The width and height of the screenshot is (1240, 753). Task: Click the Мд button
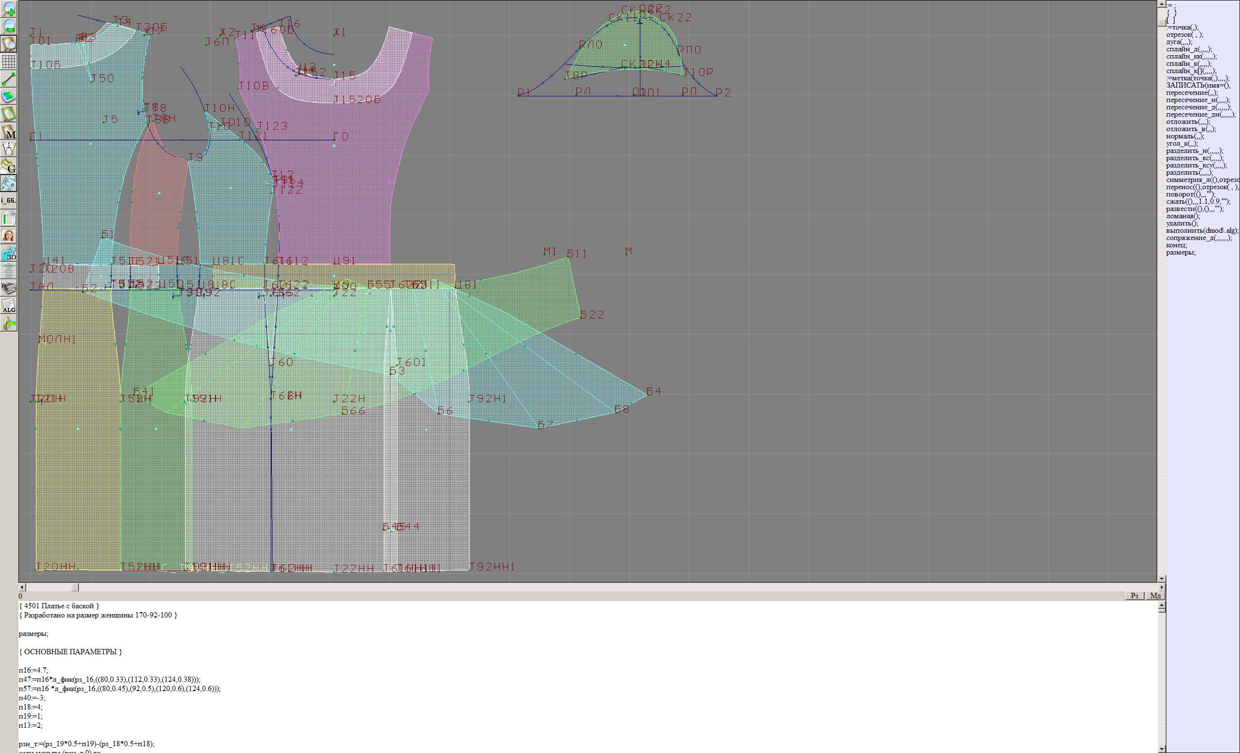[1155, 596]
